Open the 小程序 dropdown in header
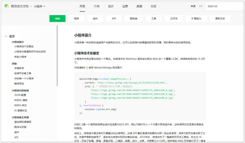 [x=39, y=6]
